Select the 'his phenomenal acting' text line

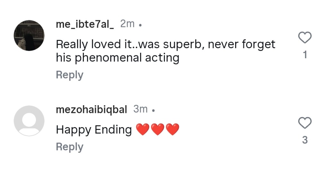[117, 58]
